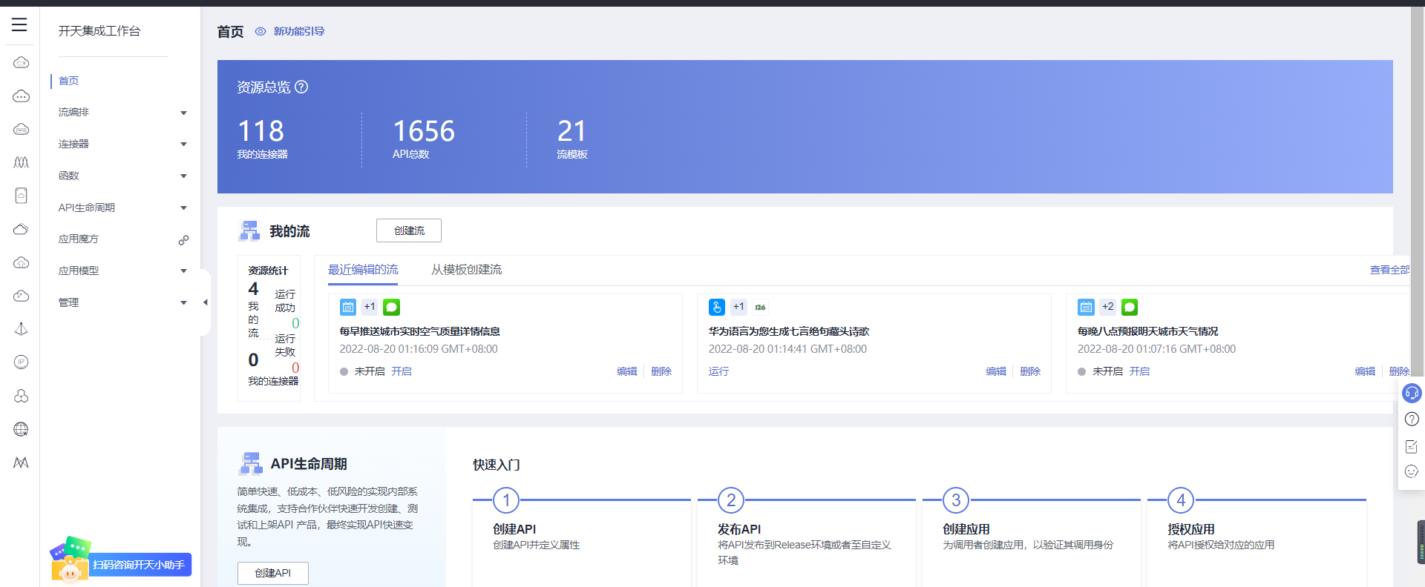The image size is (1425, 587).
Task: Click the smiley face rating icon
Action: pyautogui.click(x=1412, y=471)
